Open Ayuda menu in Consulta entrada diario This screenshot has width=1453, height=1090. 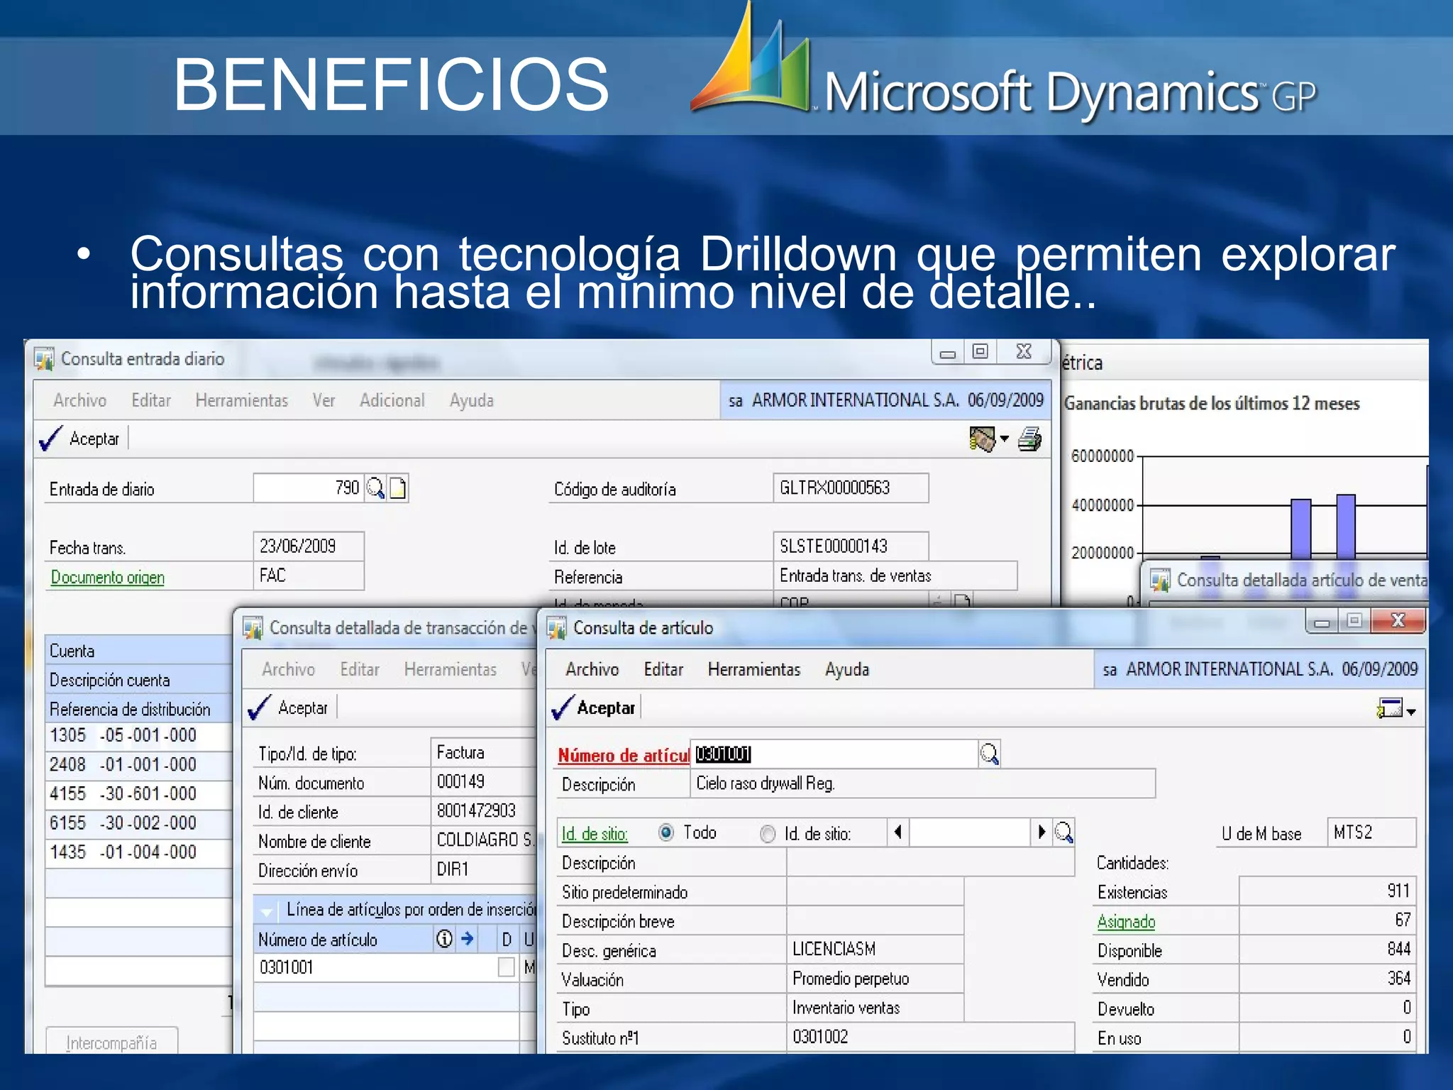tap(472, 401)
